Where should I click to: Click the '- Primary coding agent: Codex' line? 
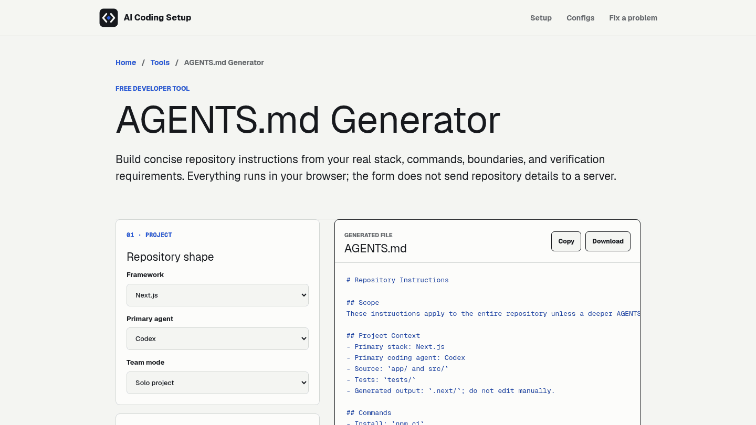click(406, 358)
